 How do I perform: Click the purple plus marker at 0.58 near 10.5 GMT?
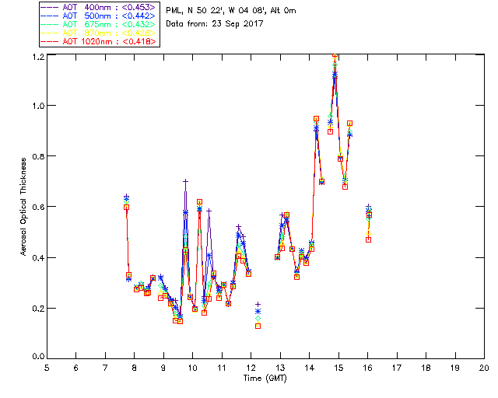tap(209, 211)
